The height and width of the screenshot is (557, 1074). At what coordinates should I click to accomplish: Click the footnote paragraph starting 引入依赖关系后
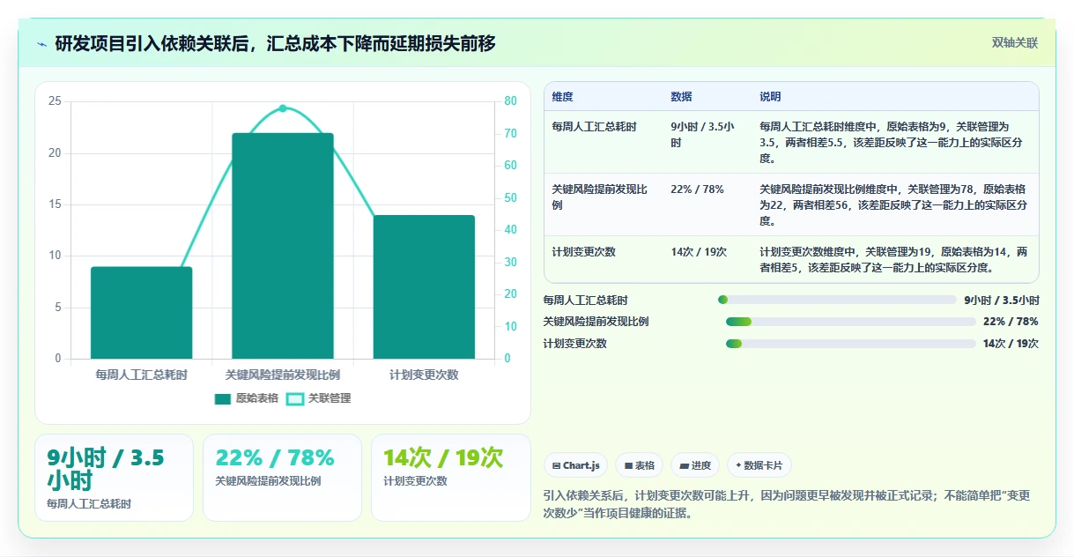pos(787,504)
